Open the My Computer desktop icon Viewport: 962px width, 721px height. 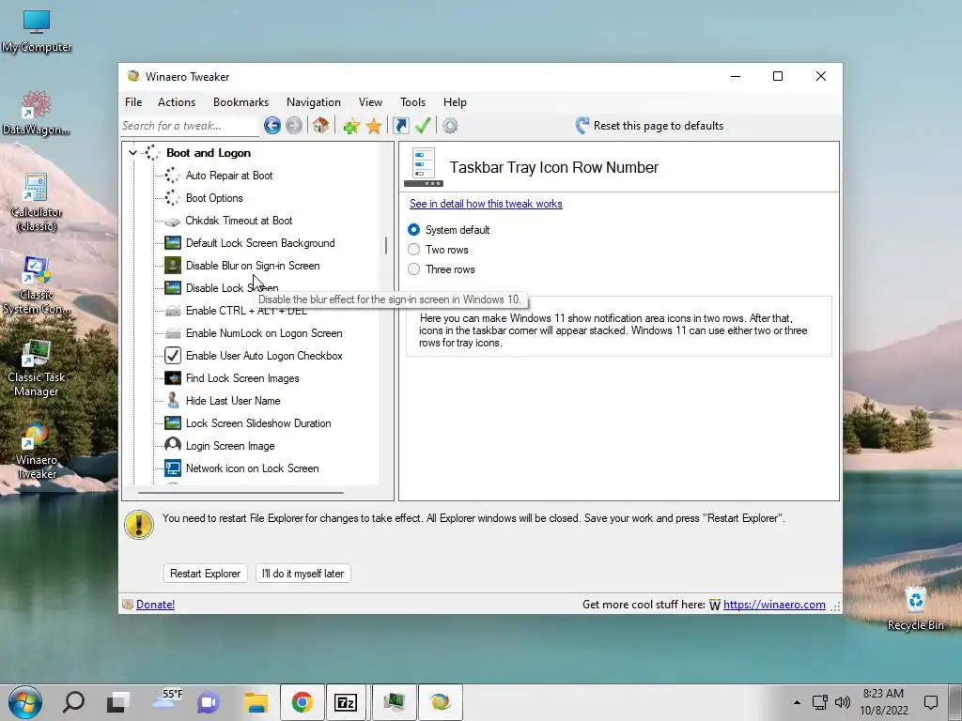click(37, 31)
